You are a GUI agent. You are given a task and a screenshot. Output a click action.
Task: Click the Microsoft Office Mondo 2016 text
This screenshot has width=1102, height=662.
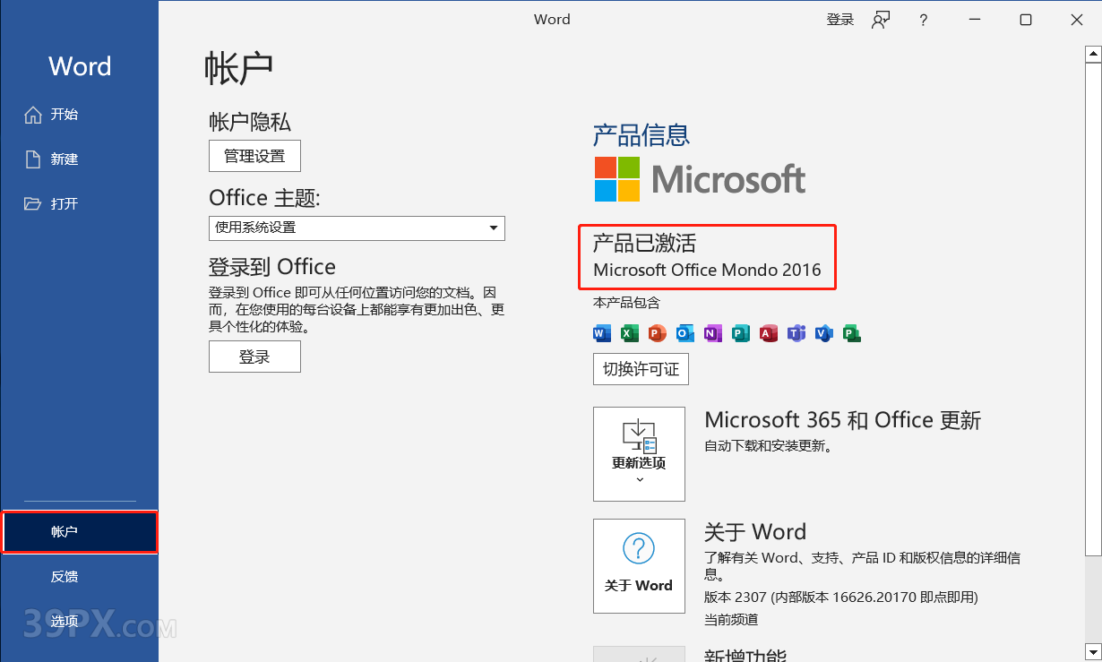click(x=707, y=270)
